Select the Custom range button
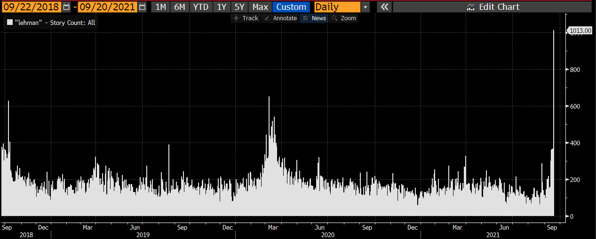 pyautogui.click(x=291, y=7)
